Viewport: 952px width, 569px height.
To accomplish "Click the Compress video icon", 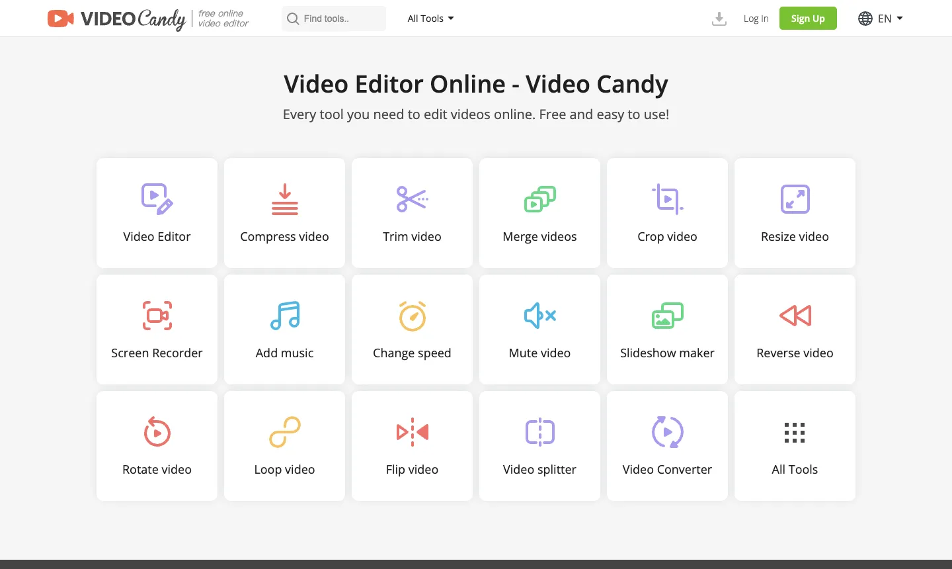I will [285, 199].
